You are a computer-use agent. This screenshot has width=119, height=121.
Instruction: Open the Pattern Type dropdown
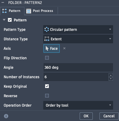tap(78, 29)
